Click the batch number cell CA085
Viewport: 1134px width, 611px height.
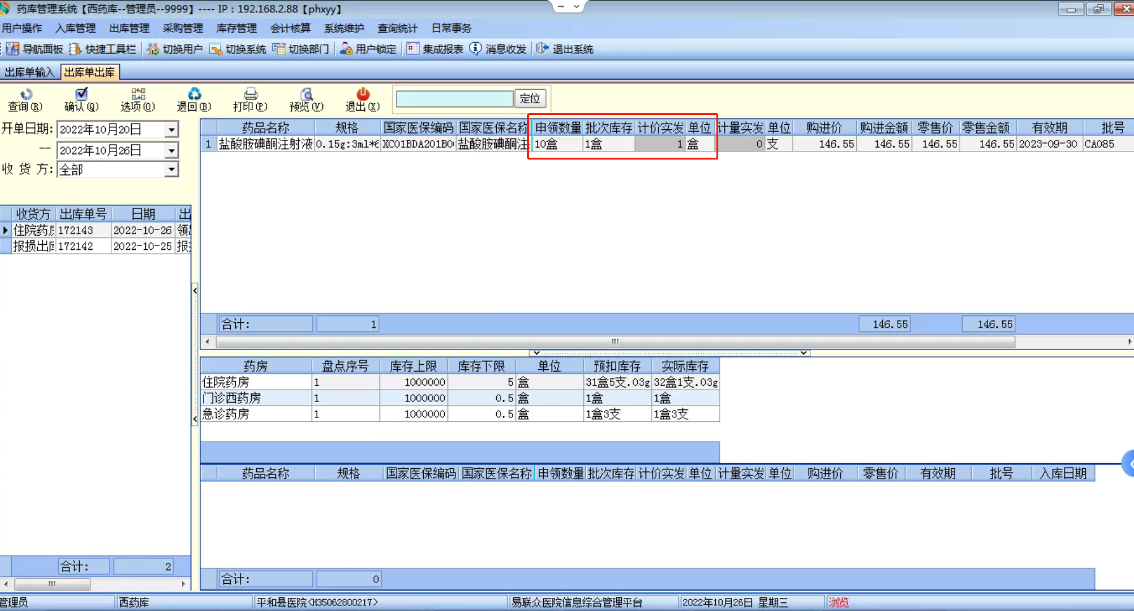click(1108, 144)
